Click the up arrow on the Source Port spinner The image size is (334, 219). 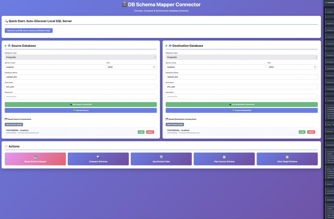pyautogui.click(x=154, y=66)
